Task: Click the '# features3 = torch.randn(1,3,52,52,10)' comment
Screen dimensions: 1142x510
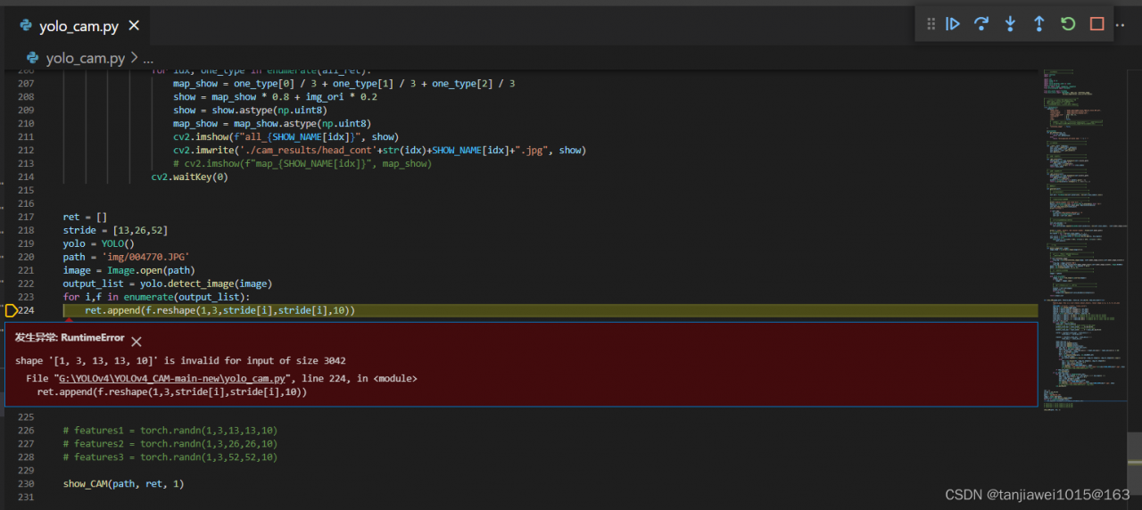Action: click(170, 457)
